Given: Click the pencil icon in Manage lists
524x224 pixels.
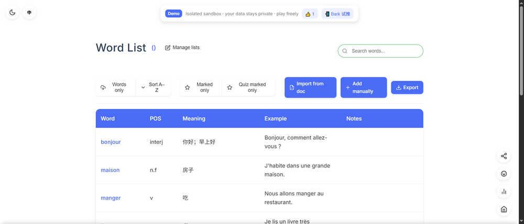Looking at the screenshot, I should coord(168,48).
